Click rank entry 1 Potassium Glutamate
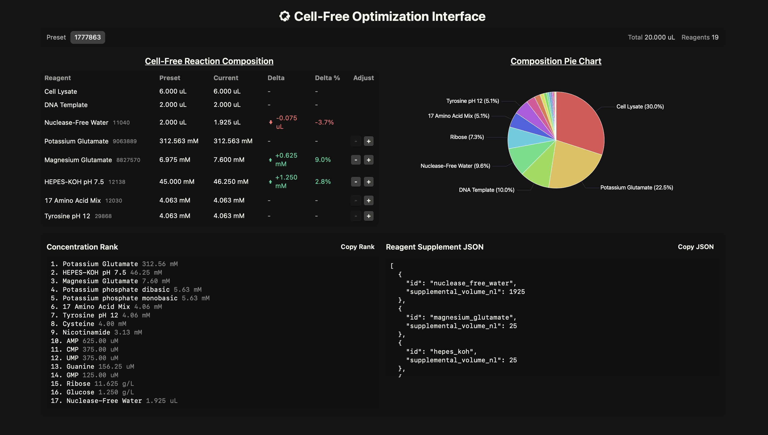The height and width of the screenshot is (435, 768). [x=114, y=264]
